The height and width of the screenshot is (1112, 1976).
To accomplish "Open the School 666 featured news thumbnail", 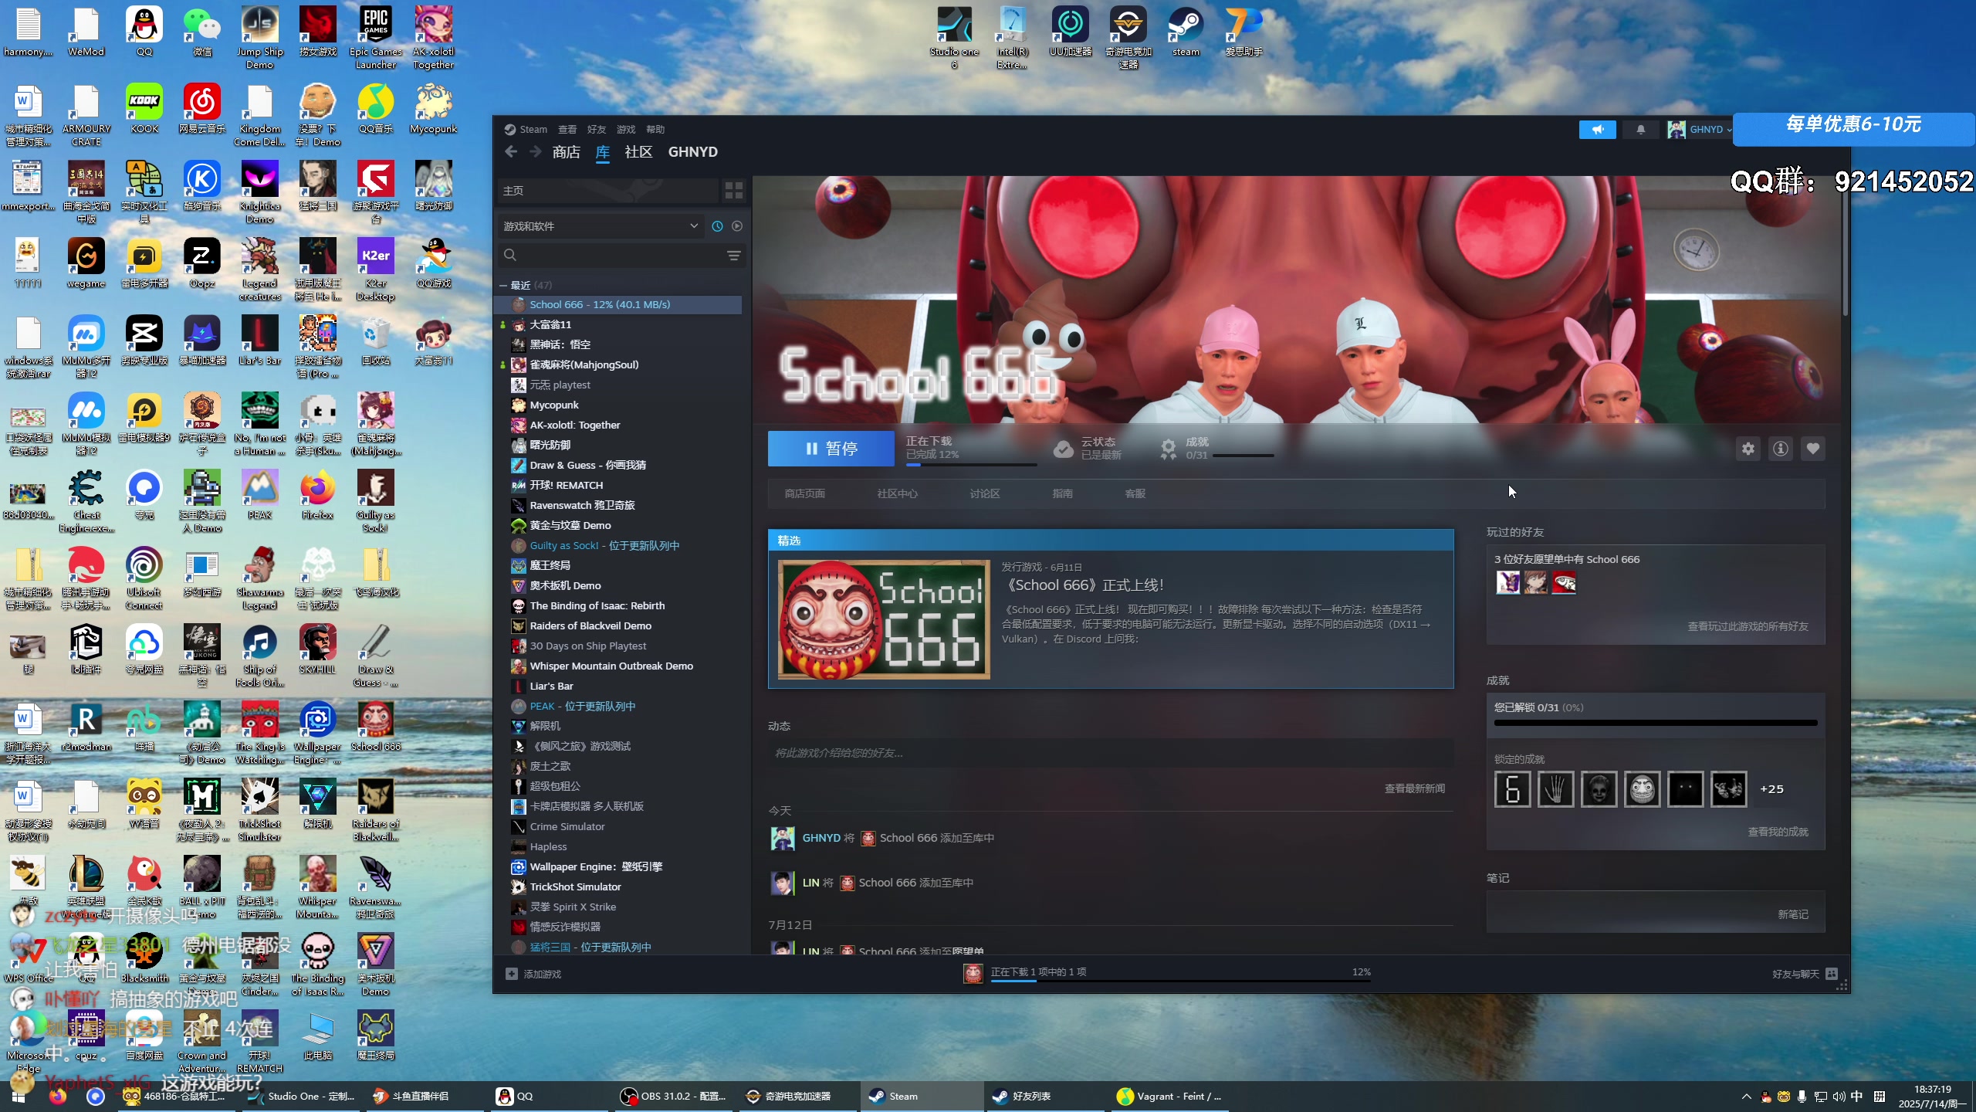I will [884, 620].
